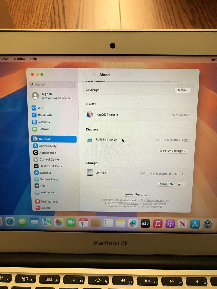Open Podcasts from the Dock
Viewport: 217px width, 289px height.
tap(170, 224)
